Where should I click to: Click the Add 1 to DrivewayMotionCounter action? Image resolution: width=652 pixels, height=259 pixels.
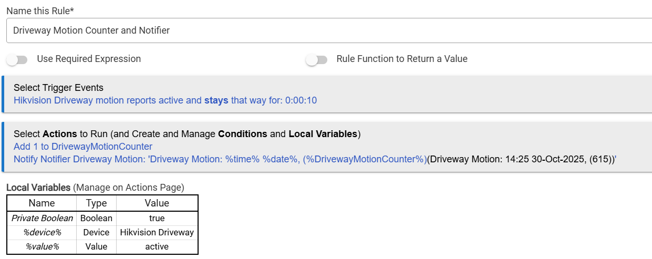coord(83,147)
